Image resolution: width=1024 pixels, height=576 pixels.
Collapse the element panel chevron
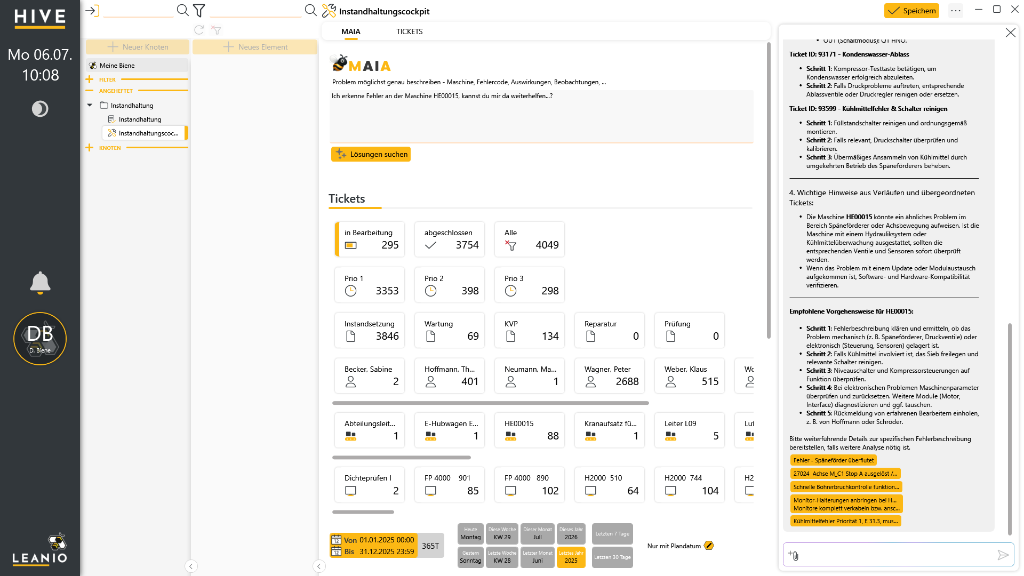319,566
